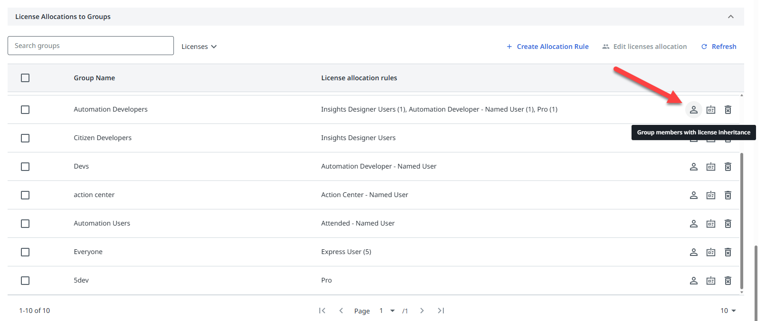Screen dimensions: 766x321
Task: Select all groups with header checkbox
Action: (25, 78)
